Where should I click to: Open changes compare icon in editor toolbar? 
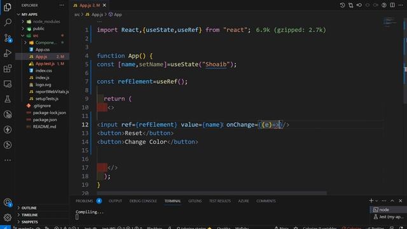point(350,5)
